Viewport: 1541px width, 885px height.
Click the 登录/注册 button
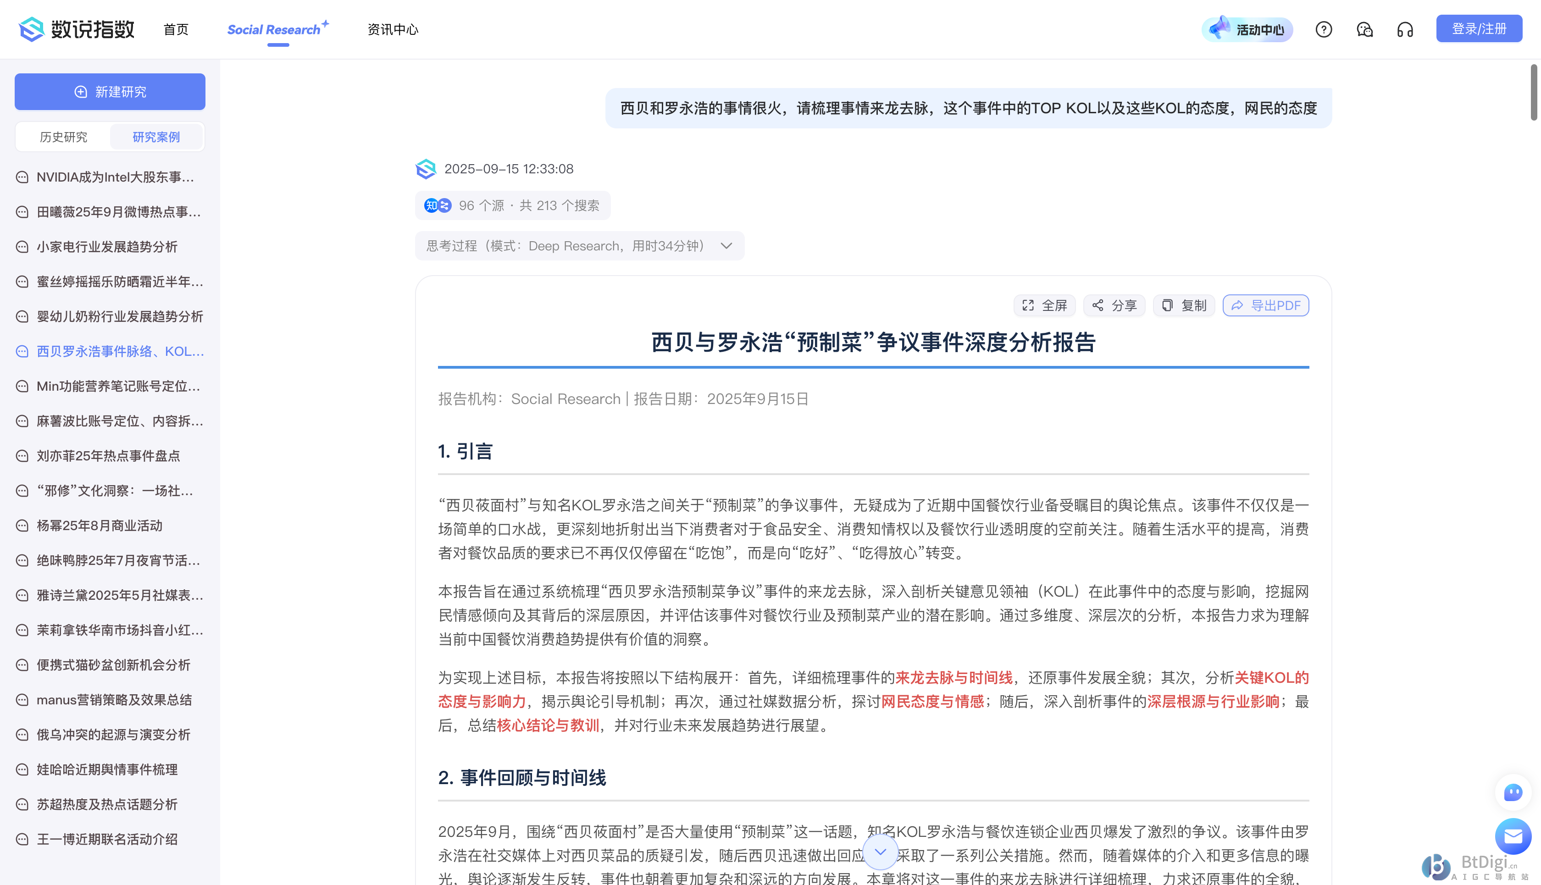pos(1478,28)
